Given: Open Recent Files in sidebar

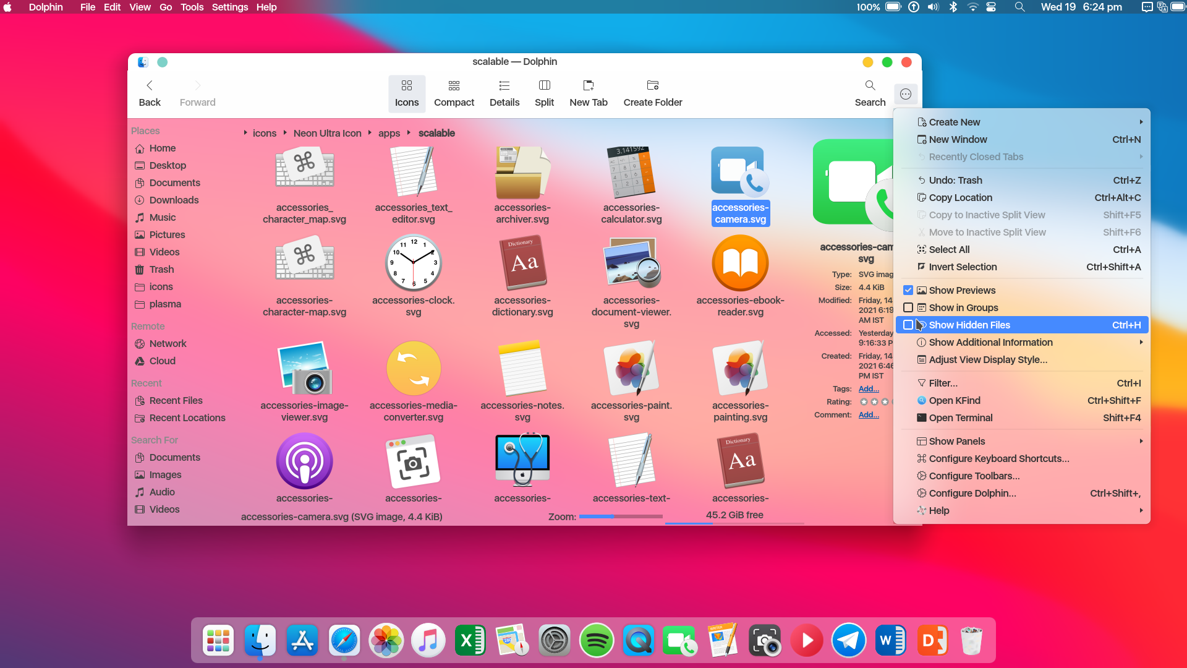Looking at the screenshot, I should coord(176,401).
